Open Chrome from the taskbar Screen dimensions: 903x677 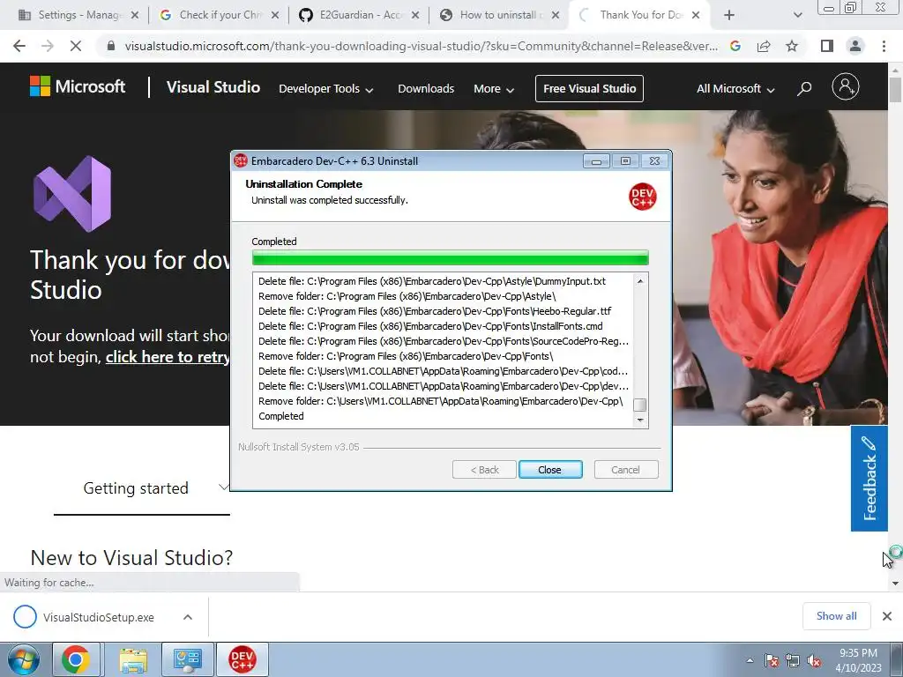click(76, 659)
